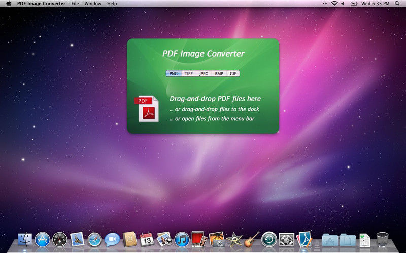This screenshot has height=253, width=406.
Task: Click PDF Image Converter dock icon
Action: (304, 239)
